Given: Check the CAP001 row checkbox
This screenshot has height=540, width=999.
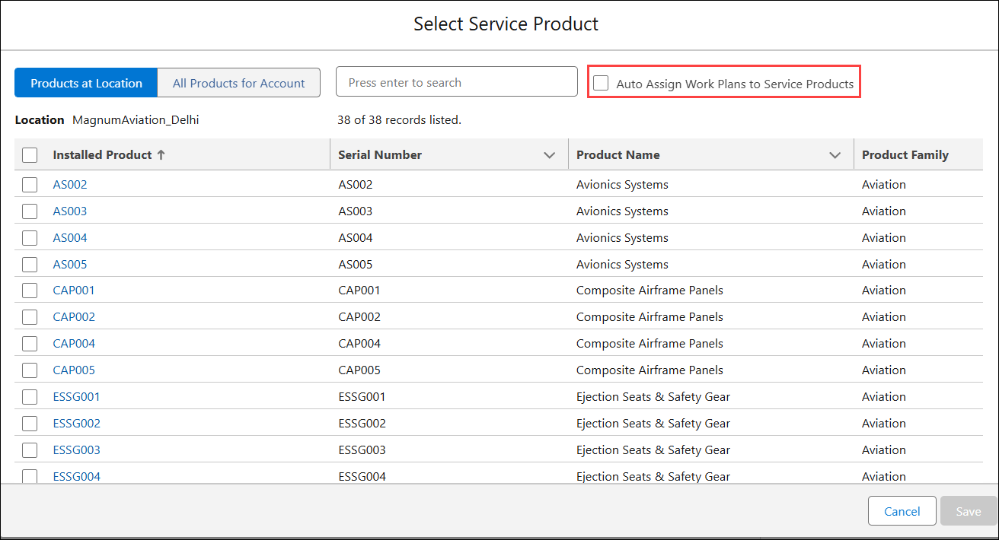Looking at the screenshot, I should coord(30,291).
